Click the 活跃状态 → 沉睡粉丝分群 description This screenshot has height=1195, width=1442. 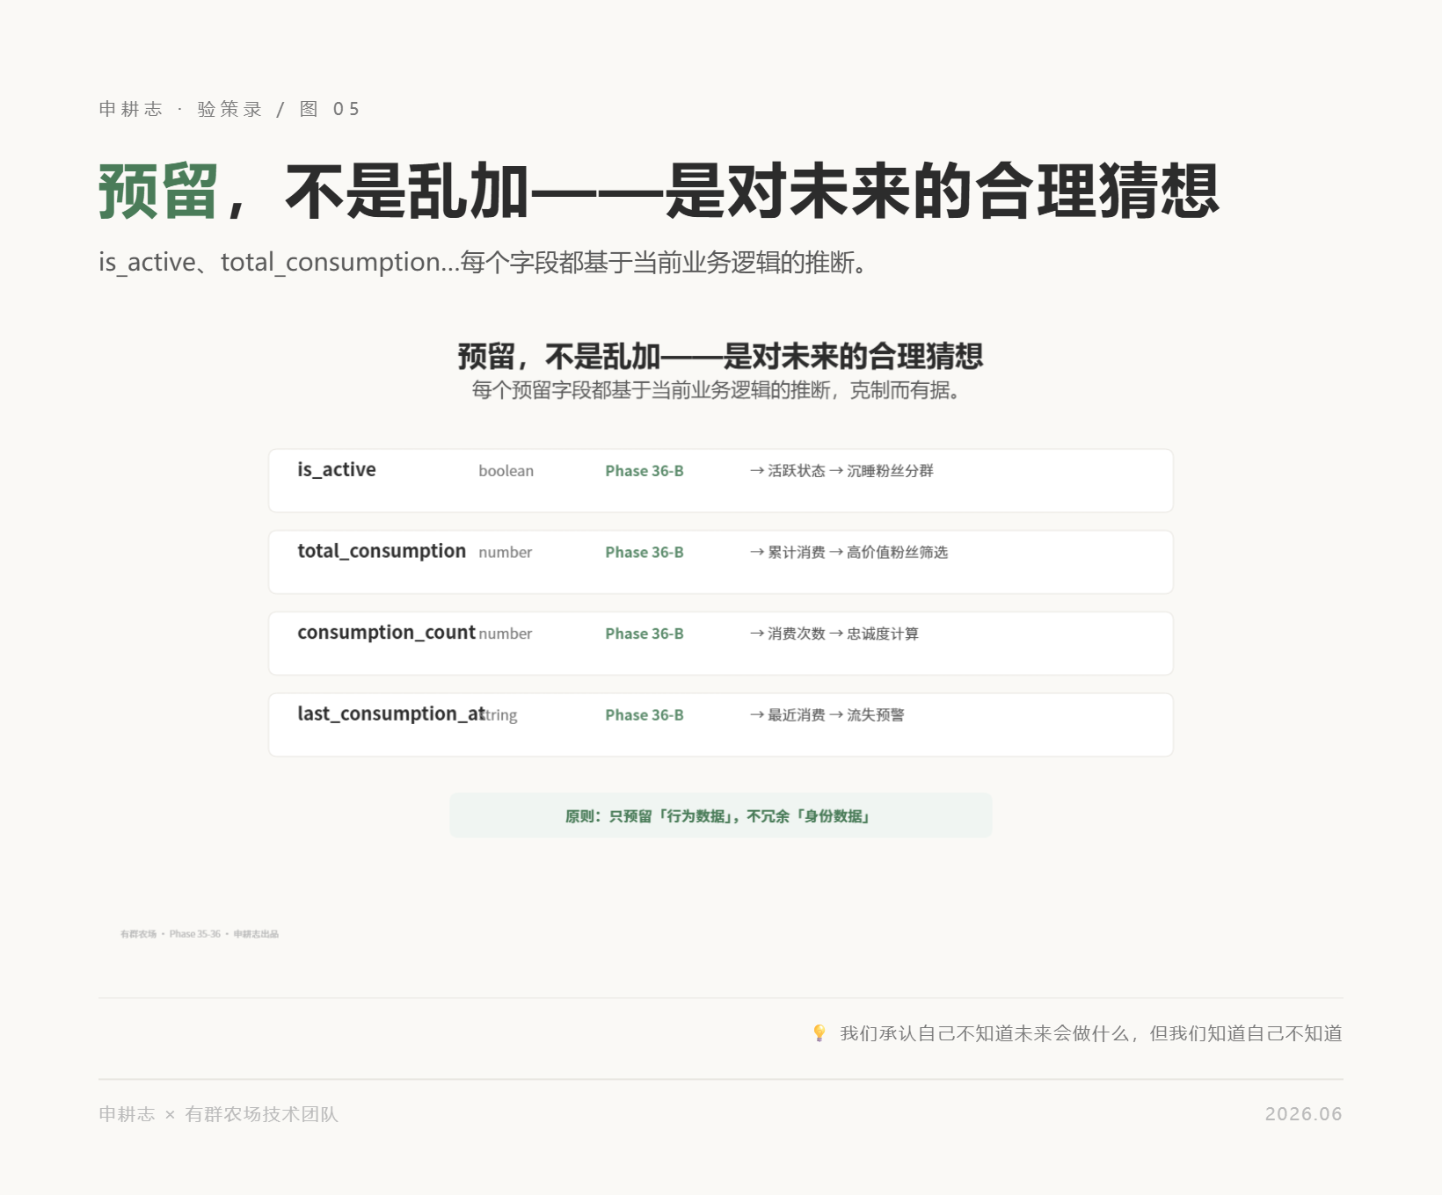pyautogui.click(x=841, y=471)
